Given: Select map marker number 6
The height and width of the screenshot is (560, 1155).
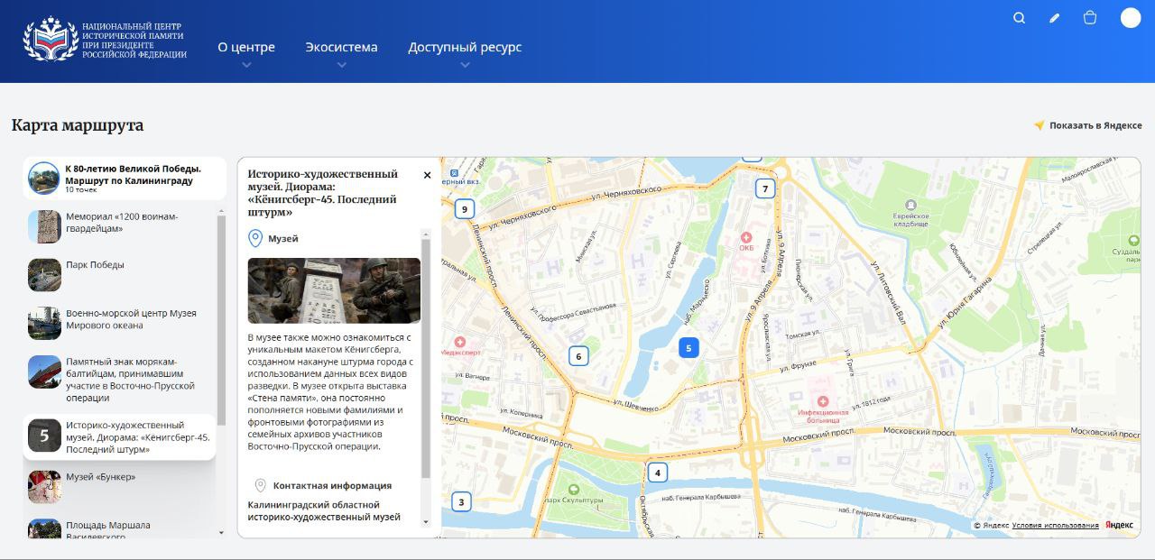Looking at the screenshot, I should point(578,356).
